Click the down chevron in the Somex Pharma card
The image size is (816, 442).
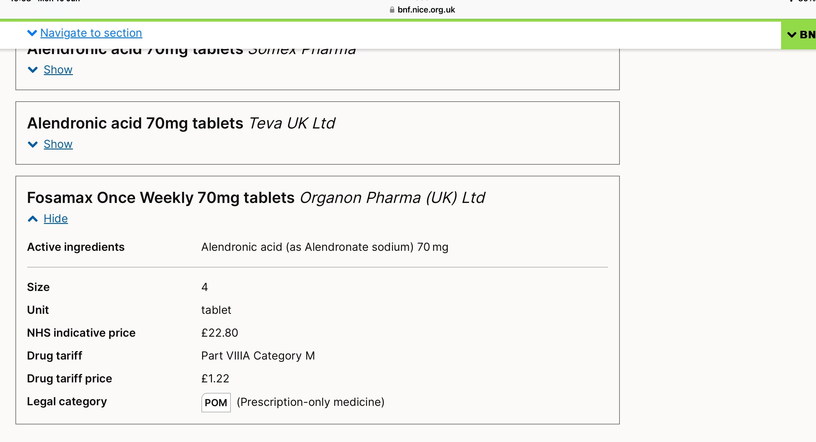click(x=33, y=70)
